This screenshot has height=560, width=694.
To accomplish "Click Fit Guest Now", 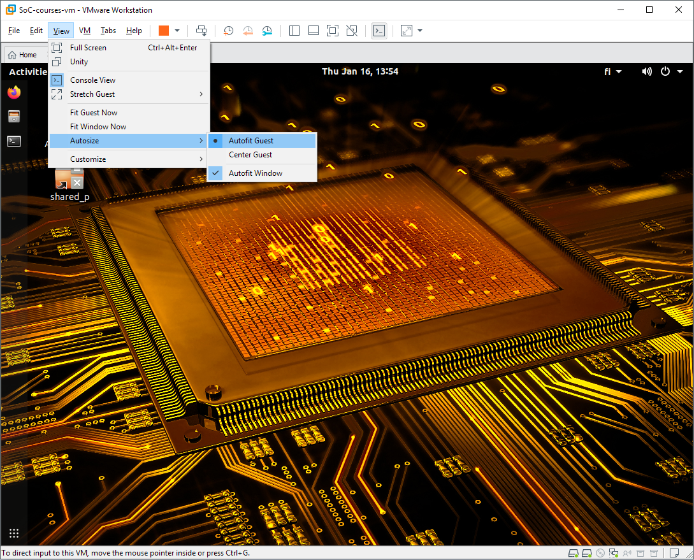I will [x=94, y=113].
